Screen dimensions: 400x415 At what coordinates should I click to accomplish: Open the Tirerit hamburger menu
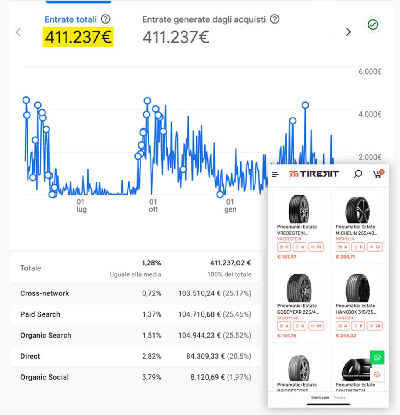275,175
